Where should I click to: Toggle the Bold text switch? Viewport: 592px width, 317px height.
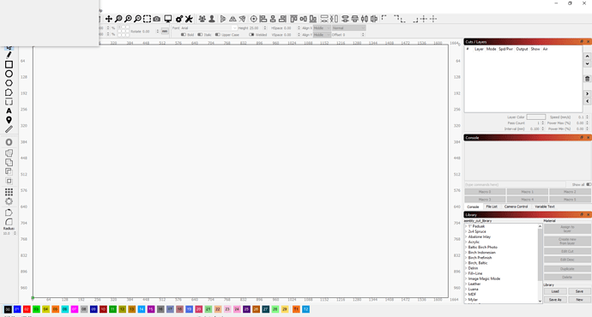(183, 34)
